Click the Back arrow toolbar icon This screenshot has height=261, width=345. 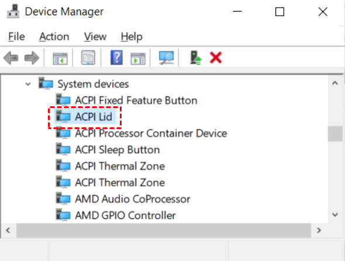pos(11,58)
